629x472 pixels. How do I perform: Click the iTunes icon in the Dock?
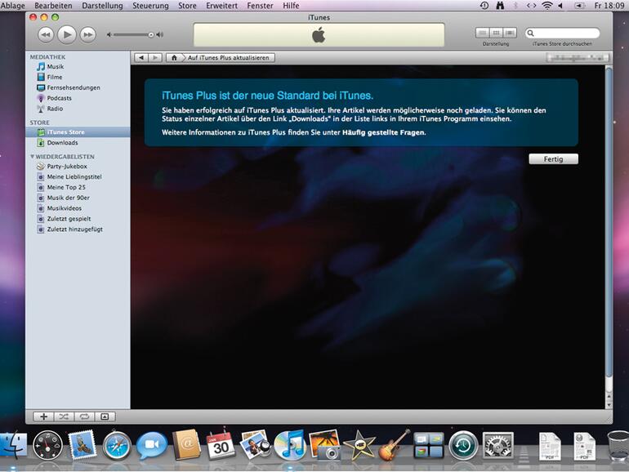coord(290,445)
